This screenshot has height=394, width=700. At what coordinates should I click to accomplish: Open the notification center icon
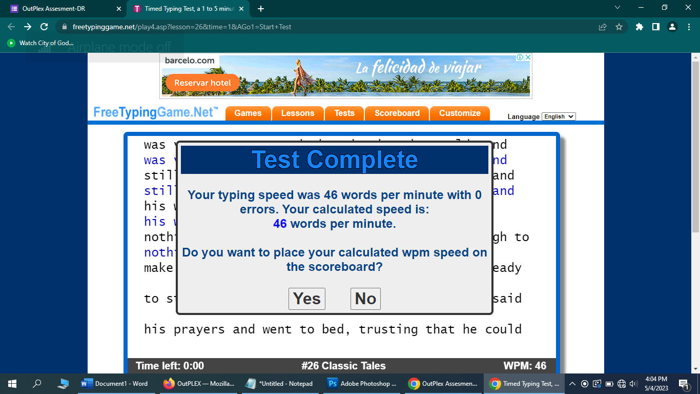tap(683, 383)
